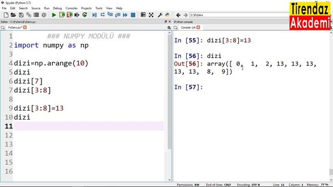The height and width of the screenshot is (187, 333).
Task: Undock the Editor pane
Action: tap(165, 22)
